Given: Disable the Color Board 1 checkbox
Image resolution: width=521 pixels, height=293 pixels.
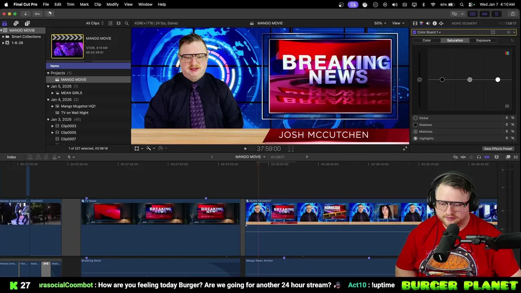Looking at the screenshot, I should pos(414,32).
